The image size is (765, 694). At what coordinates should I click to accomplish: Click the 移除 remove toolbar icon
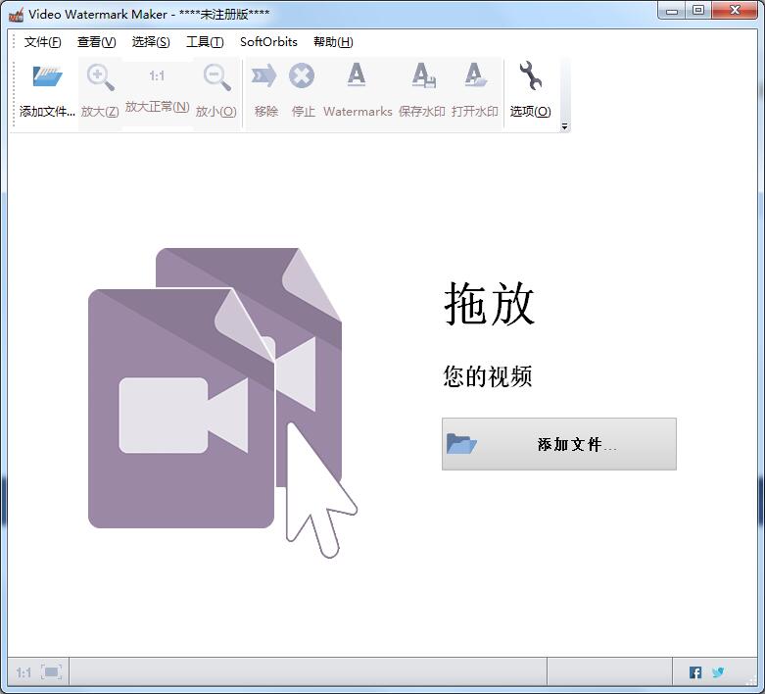pyautogui.click(x=265, y=77)
